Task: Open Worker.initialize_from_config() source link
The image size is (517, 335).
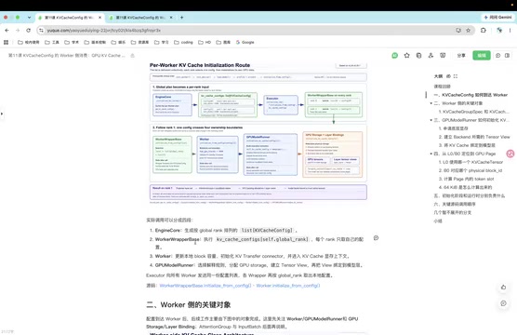Action: click(288, 286)
